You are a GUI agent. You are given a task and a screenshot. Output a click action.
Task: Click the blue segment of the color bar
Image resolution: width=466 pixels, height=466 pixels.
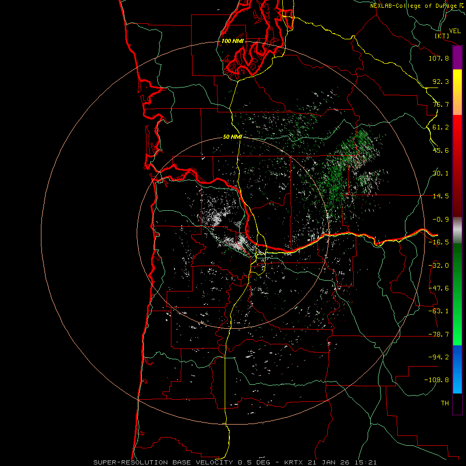[x=457, y=369]
